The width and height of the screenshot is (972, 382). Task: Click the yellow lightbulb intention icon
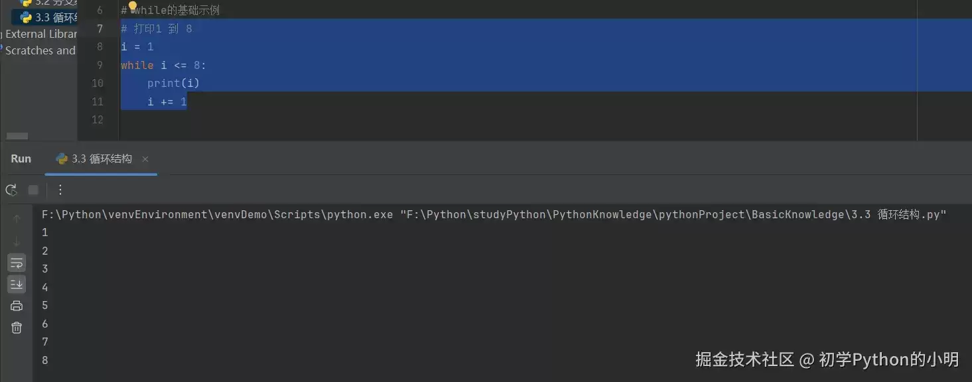point(132,7)
